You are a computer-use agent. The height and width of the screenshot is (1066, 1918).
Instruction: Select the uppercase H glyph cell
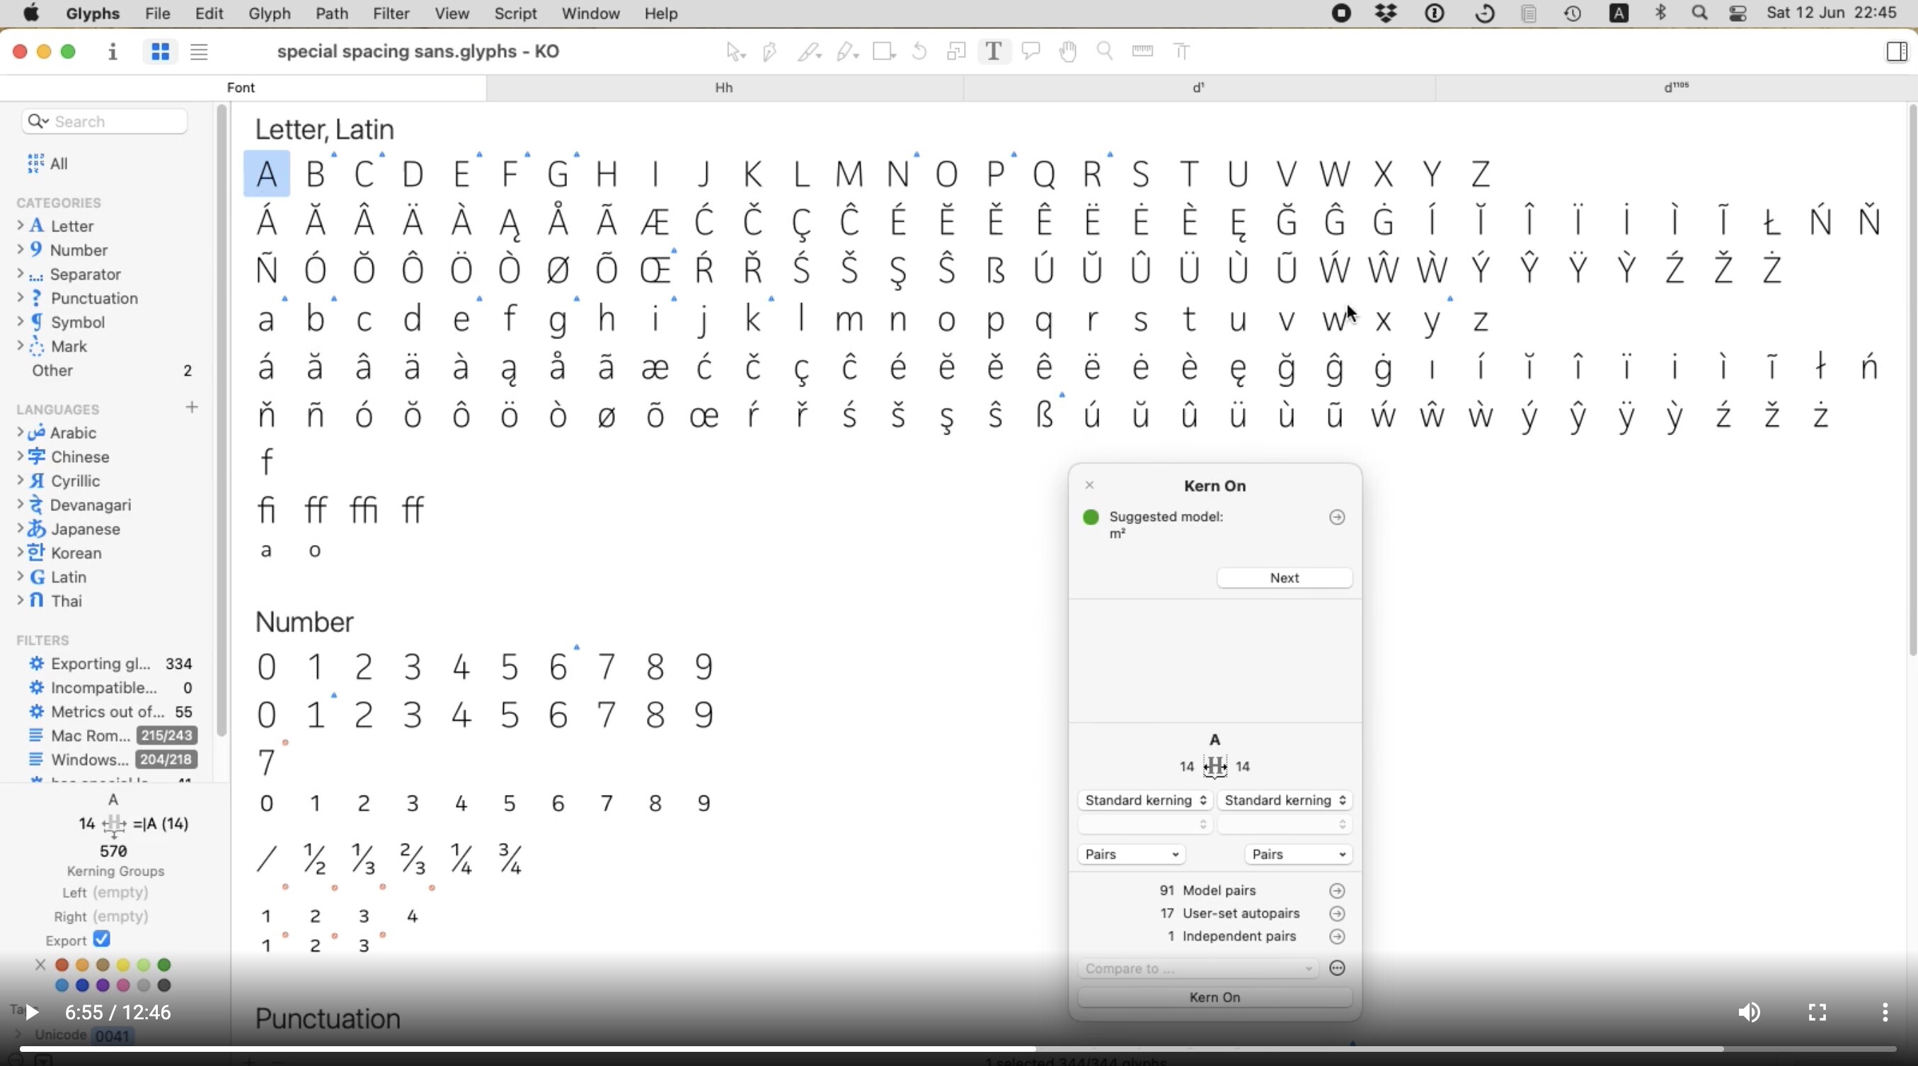607,174
